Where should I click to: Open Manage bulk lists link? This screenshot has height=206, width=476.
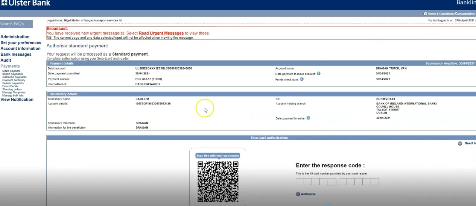click(x=13, y=95)
